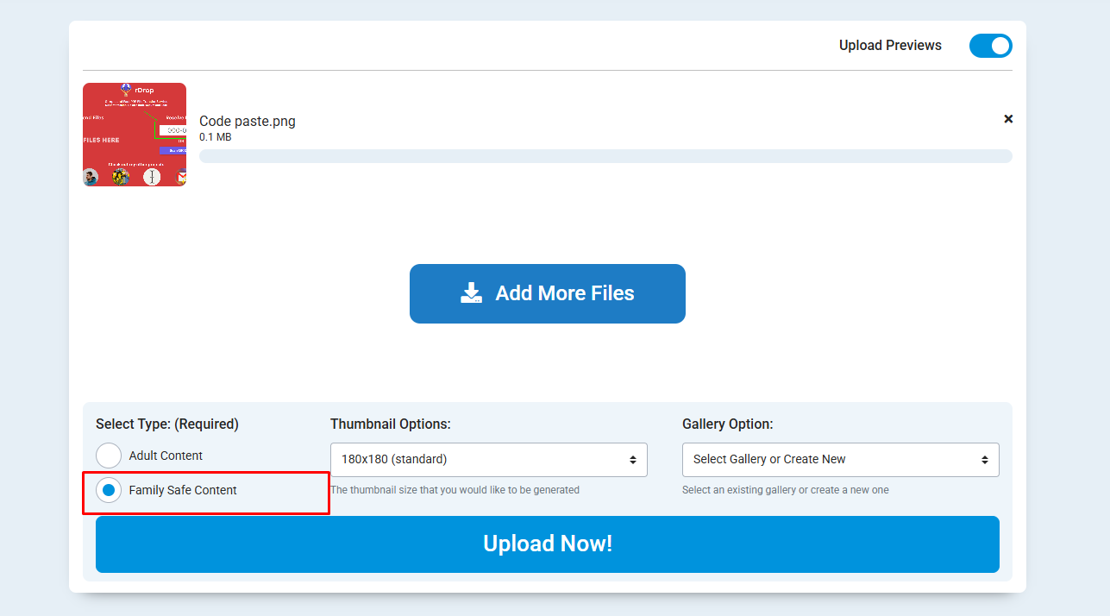Viewport: 1110px width, 616px height.
Task: Select the Family Safe Content radio button
Action: tap(109, 490)
